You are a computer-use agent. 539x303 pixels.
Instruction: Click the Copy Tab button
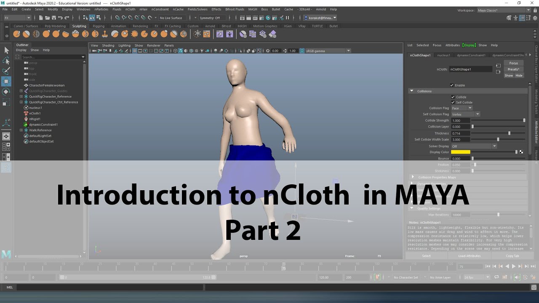[512, 256]
